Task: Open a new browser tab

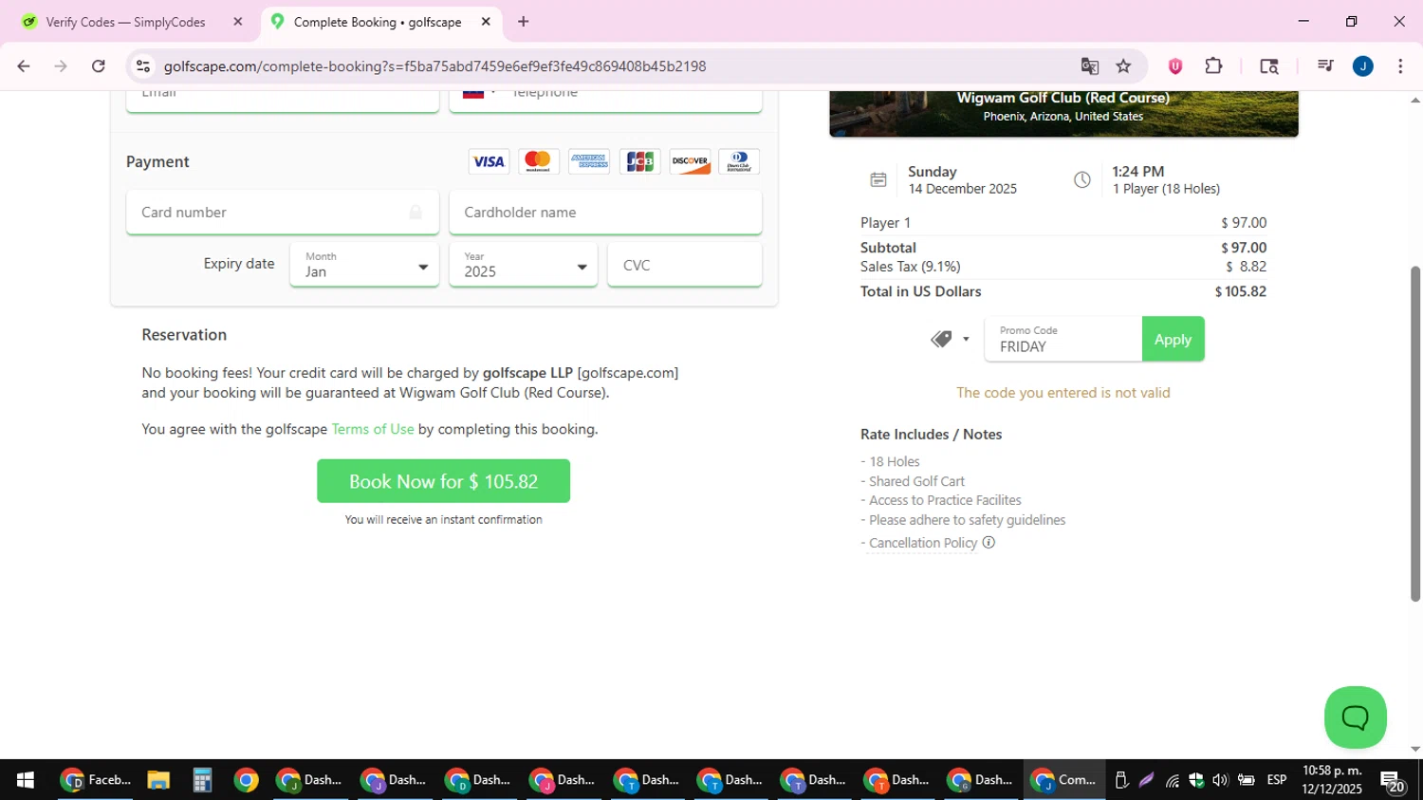Action: pos(523,22)
